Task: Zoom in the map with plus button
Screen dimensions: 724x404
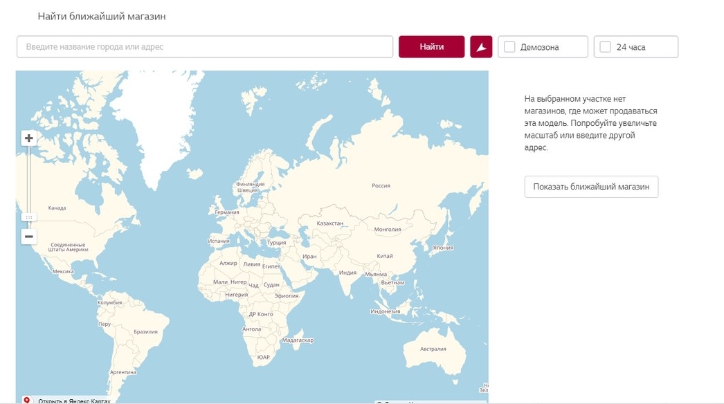Action: (28, 138)
